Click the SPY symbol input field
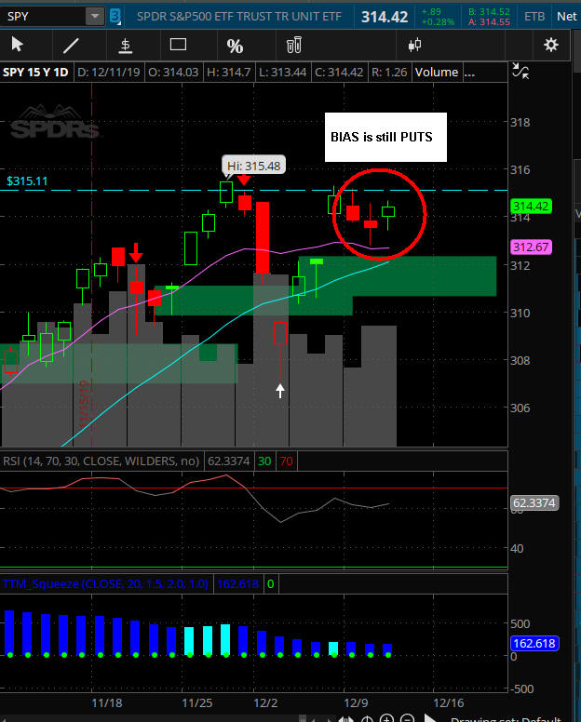This screenshot has height=722, width=581. [43, 17]
